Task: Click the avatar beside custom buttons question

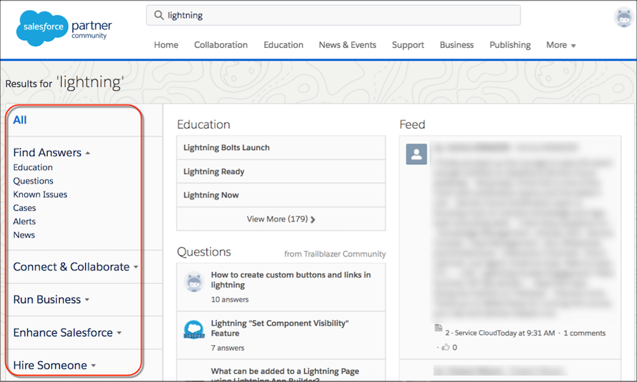Action: [x=194, y=282]
